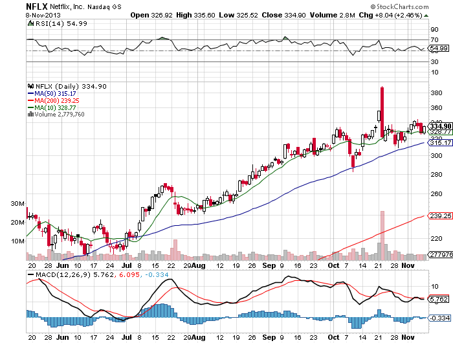Click the Aug label on price chart axis
Screen dimensions: 453x343
coord(199,265)
